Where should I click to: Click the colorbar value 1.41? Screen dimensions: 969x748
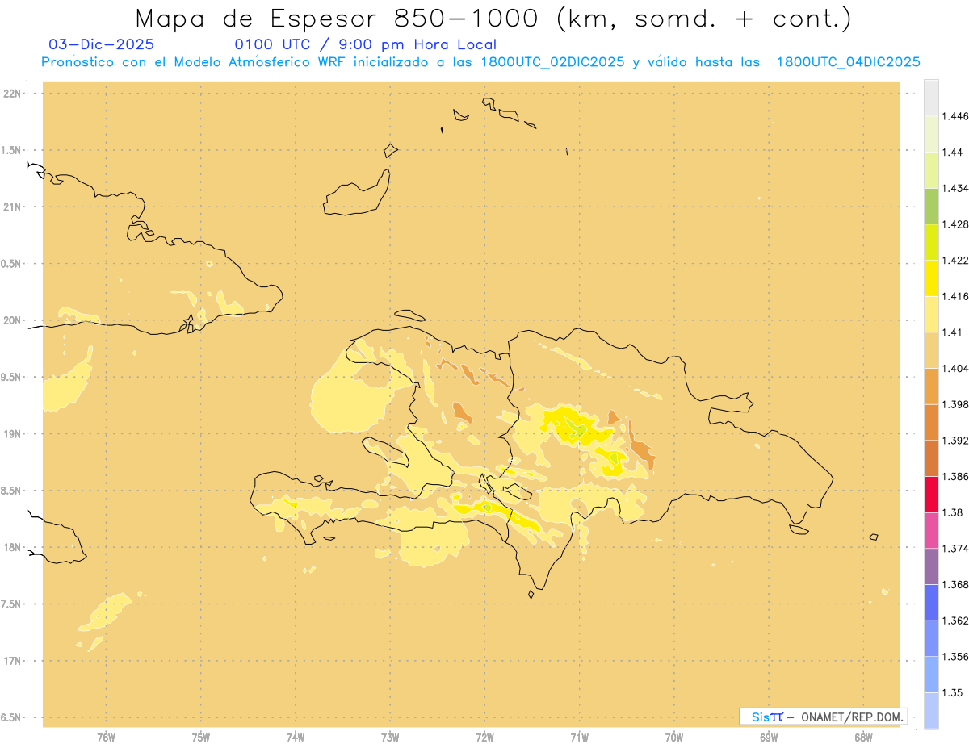[952, 332]
